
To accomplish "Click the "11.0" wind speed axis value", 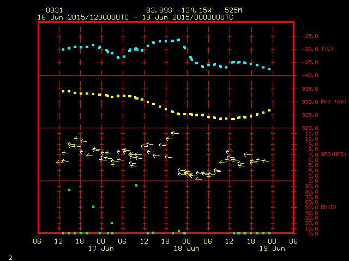I will tap(311, 134).
